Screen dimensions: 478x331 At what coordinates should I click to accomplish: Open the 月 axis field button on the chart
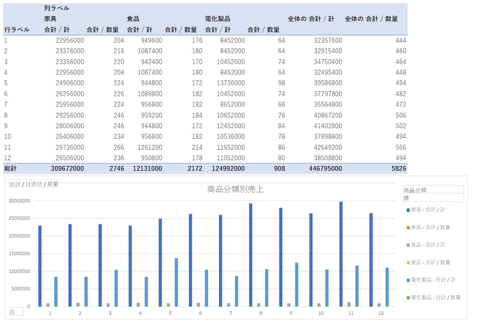(16, 311)
